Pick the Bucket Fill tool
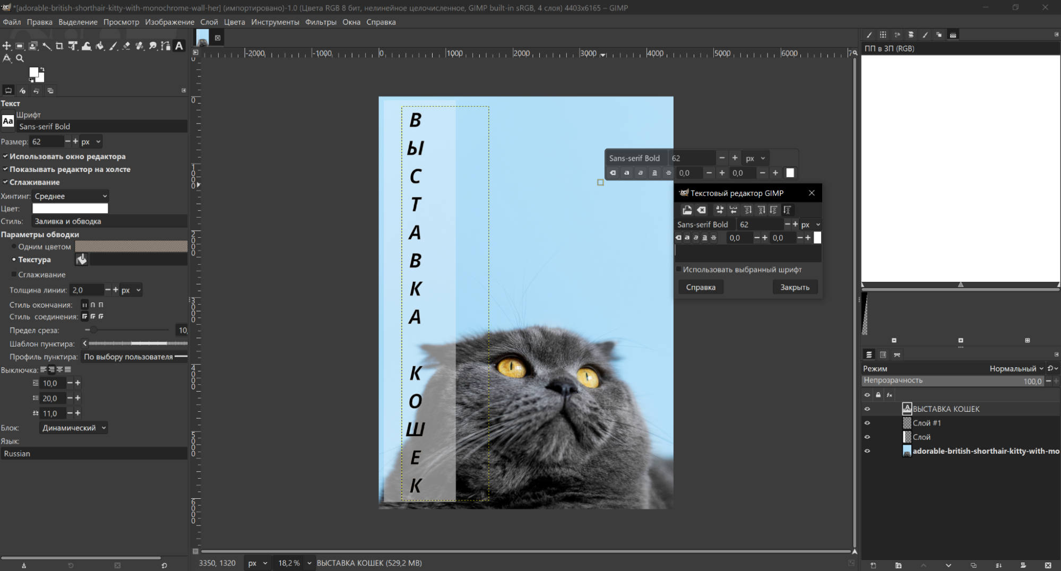The height and width of the screenshot is (571, 1061). (x=100, y=46)
